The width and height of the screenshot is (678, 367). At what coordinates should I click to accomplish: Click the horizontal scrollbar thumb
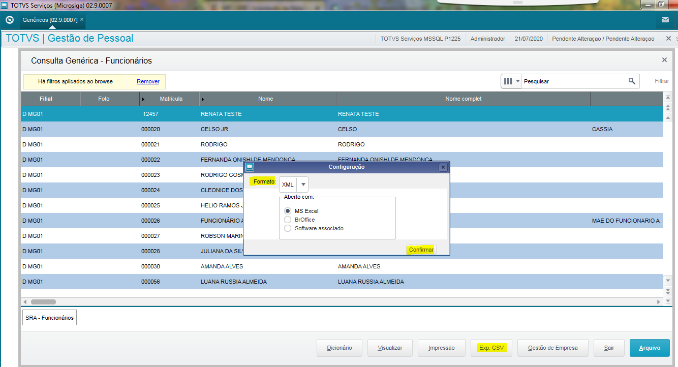pyautogui.click(x=43, y=301)
